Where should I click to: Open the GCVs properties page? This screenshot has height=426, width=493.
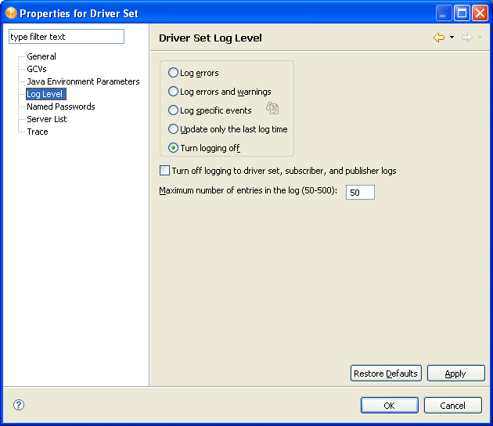tap(37, 69)
